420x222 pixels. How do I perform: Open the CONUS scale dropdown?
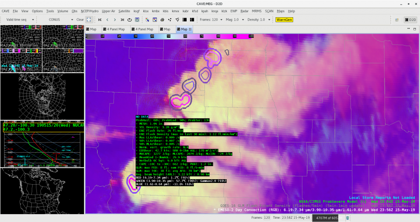(x=61, y=20)
